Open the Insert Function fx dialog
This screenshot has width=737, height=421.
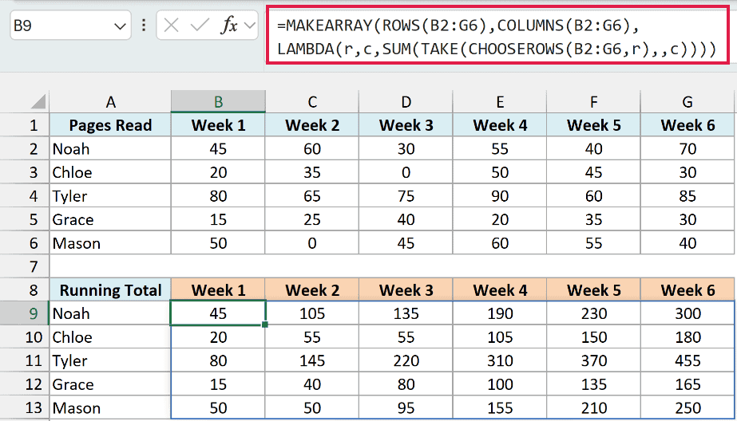click(229, 25)
